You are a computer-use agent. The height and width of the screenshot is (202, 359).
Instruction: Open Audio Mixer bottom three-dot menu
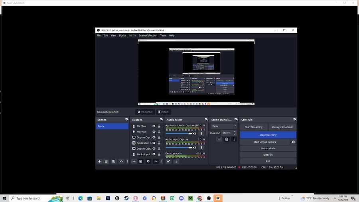[176, 161]
